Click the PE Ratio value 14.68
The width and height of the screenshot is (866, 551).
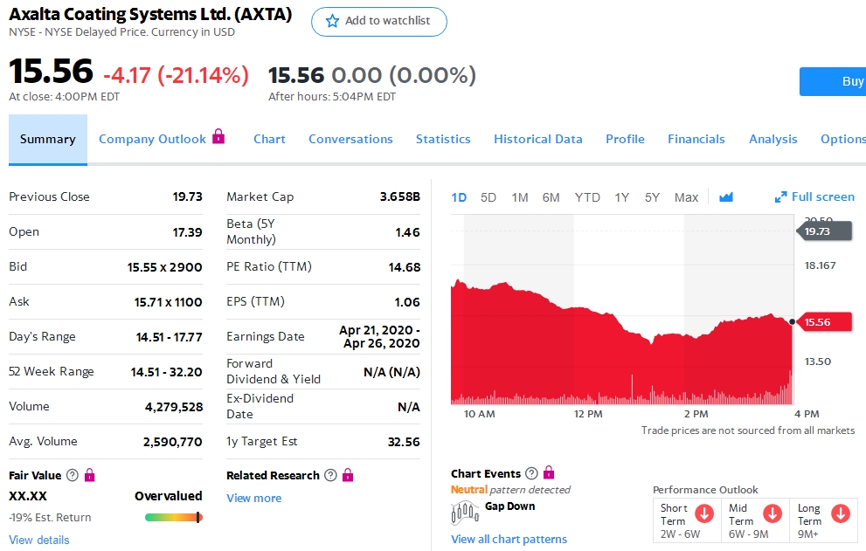coord(405,267)
